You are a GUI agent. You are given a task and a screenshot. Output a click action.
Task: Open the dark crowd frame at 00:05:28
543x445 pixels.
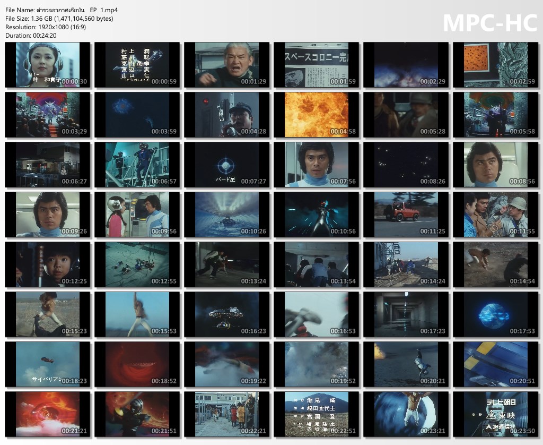pos(406,115)
